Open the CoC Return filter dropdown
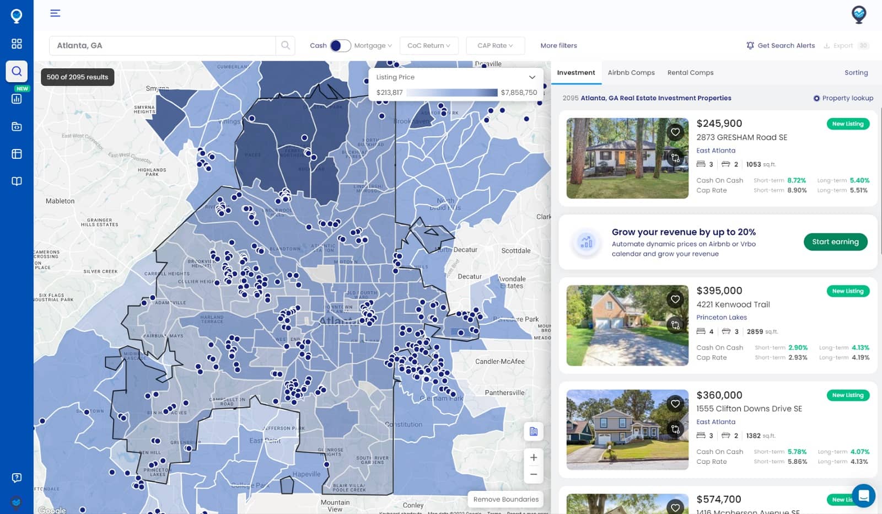Viewport: 882px width, 514px height. tap(429, 46)
